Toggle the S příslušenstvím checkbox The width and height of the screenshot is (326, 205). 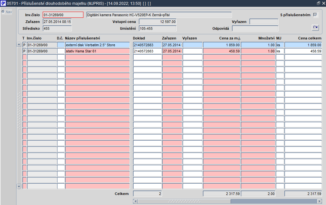(x=315, y=15)
